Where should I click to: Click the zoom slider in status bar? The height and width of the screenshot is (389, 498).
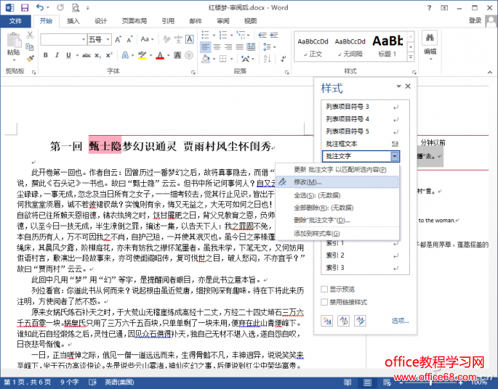click(432, 382)
